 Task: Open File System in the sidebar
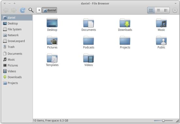(x=17, y=29)
